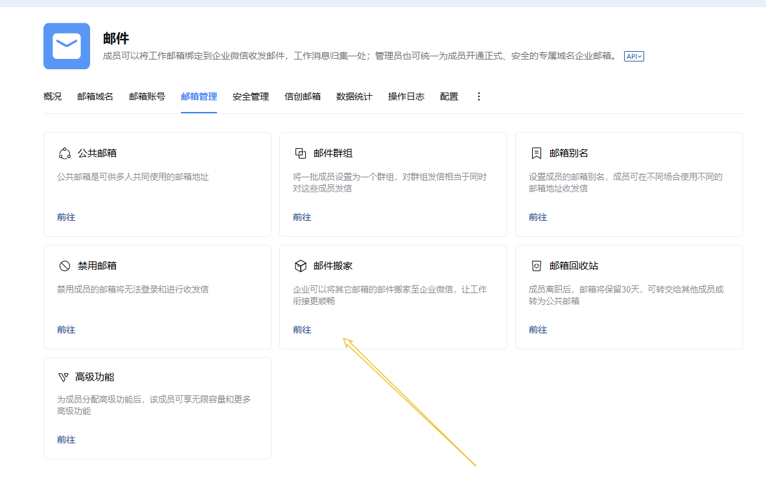Click the blue mail app icon
Image resolution: width=766 pixels, height=486 pixels.
[x=66, y=46]
